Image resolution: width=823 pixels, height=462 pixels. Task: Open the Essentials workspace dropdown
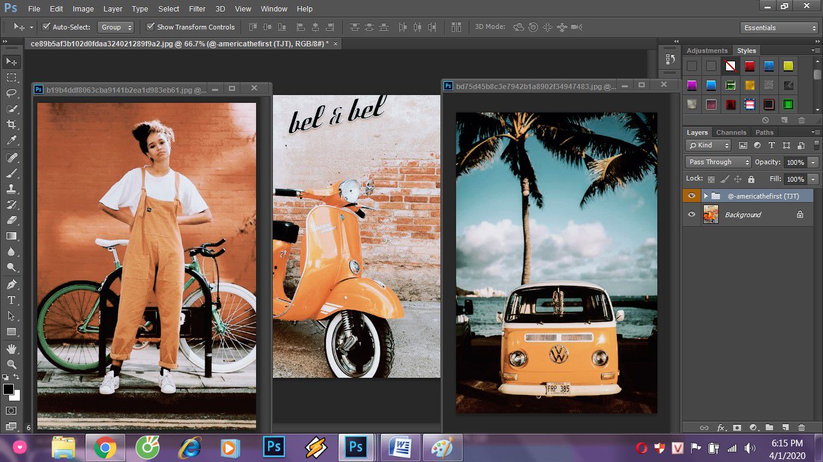click(779, 28)
